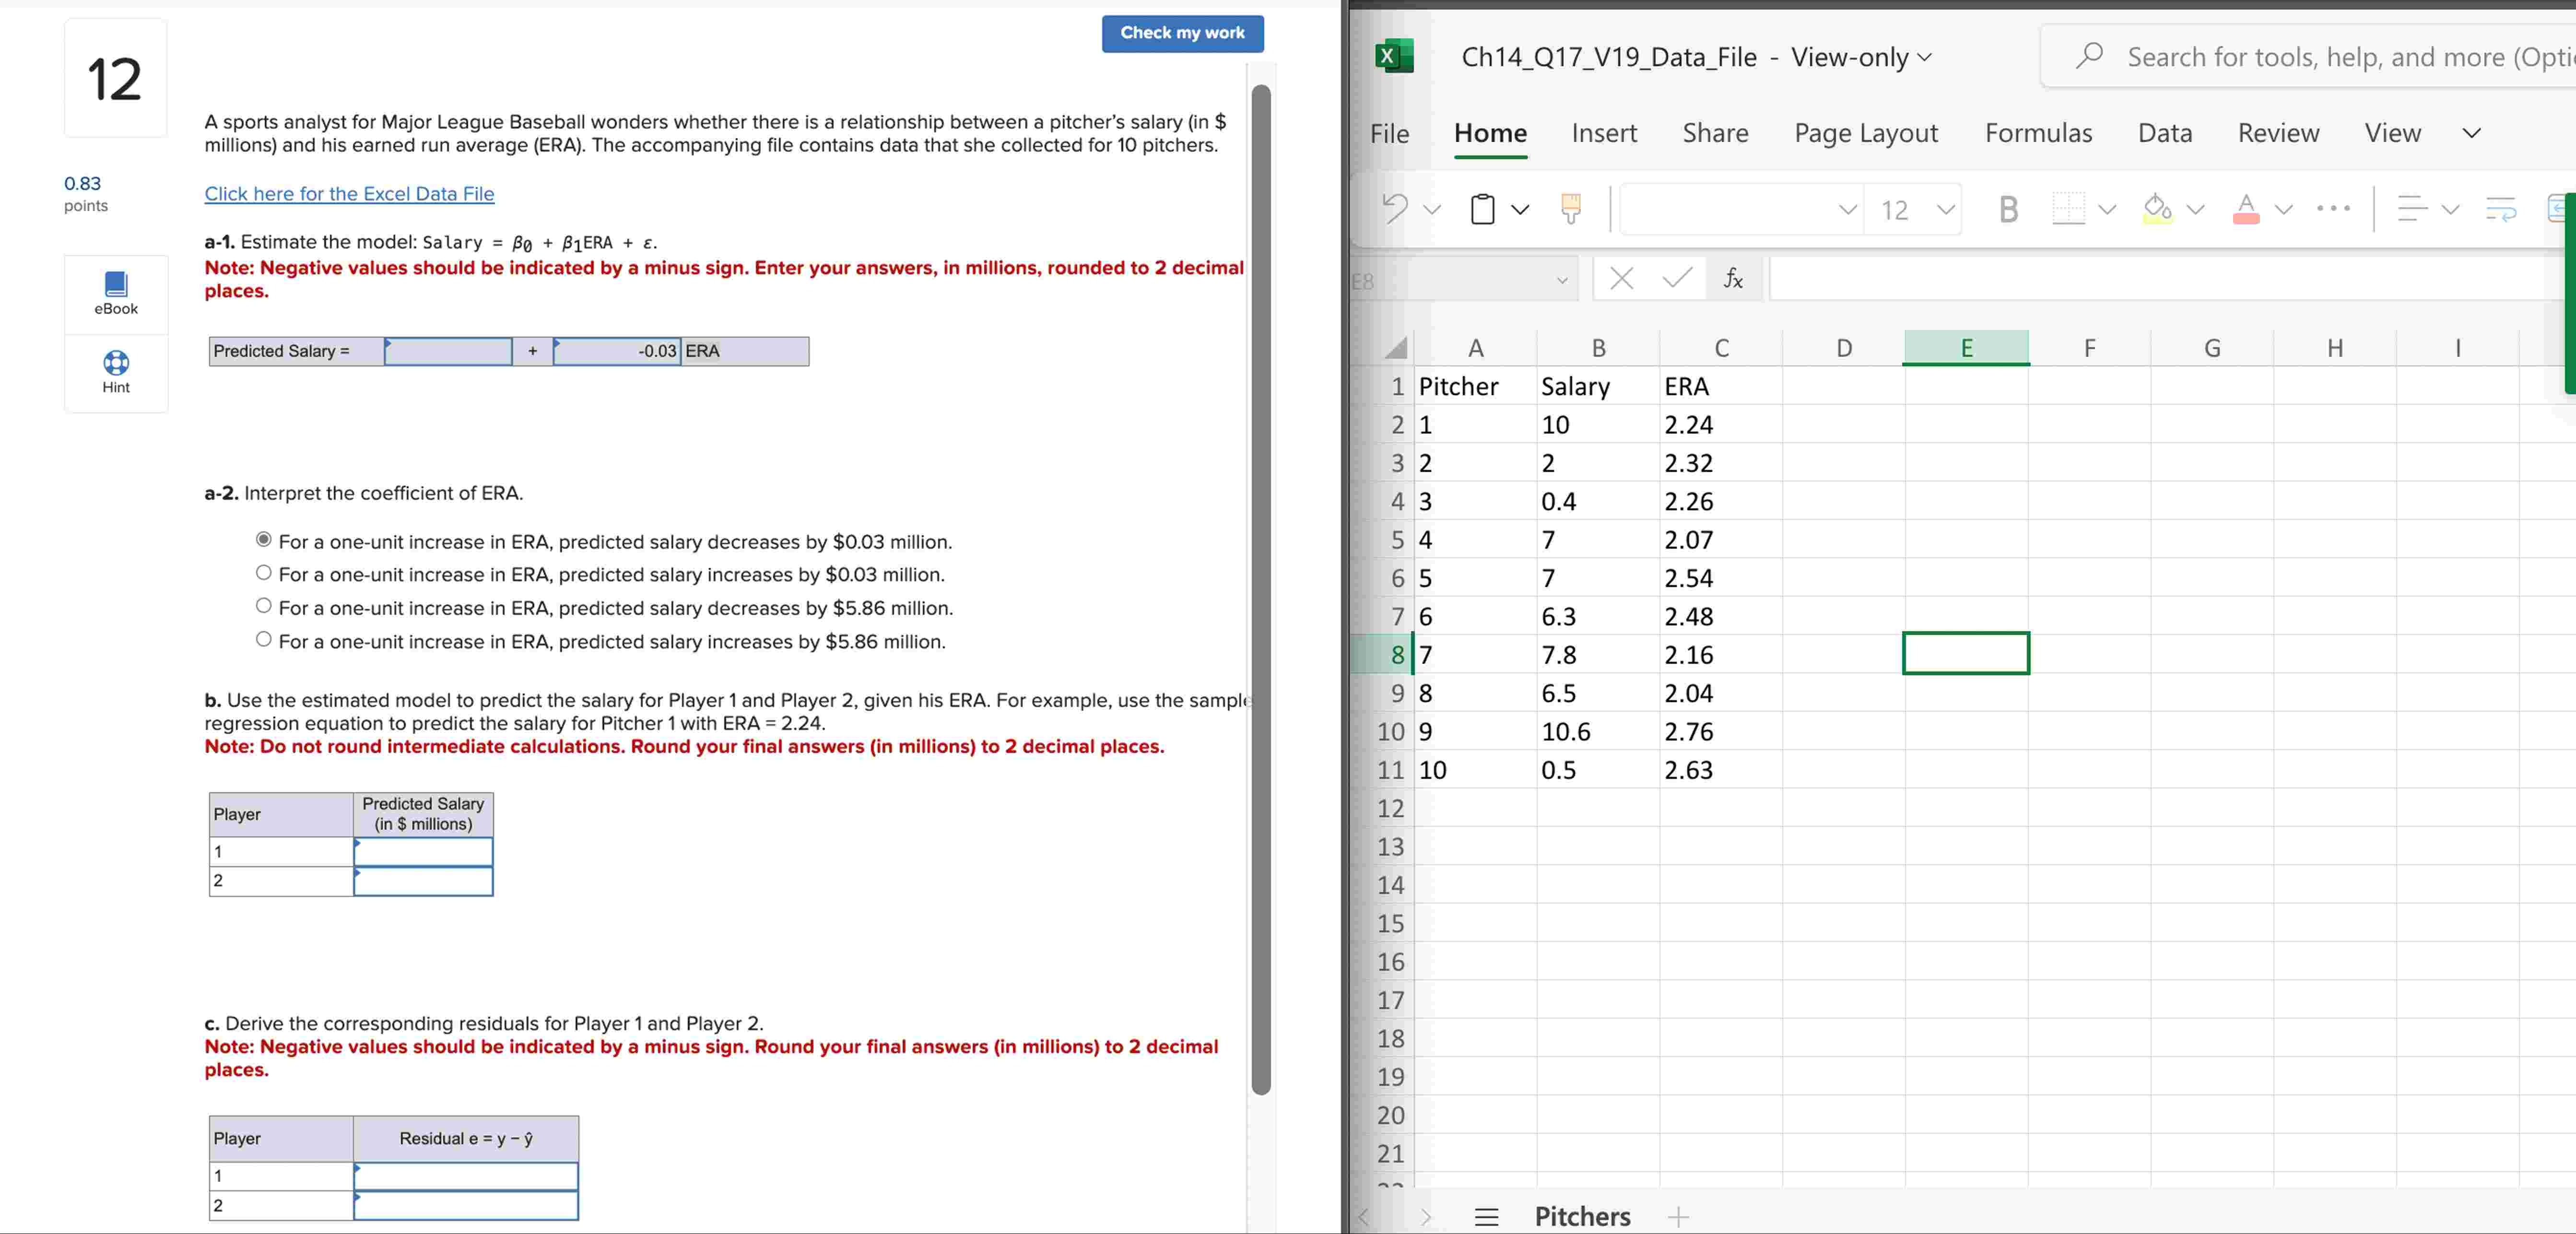The width and height of the screenshot is (2576, 1234).
Task: Select 'salary increases by $5.86 million' option
Action: pos(264,639)
